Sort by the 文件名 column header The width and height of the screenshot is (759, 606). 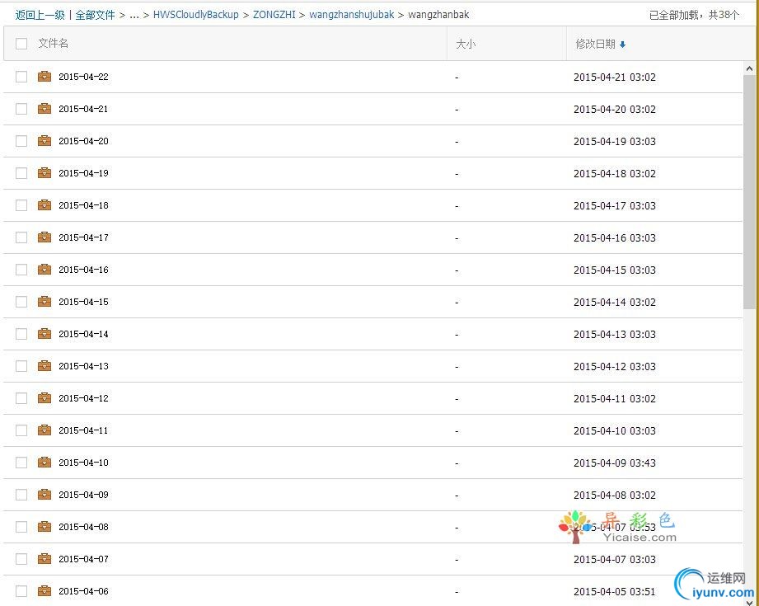tap(54, 43)
